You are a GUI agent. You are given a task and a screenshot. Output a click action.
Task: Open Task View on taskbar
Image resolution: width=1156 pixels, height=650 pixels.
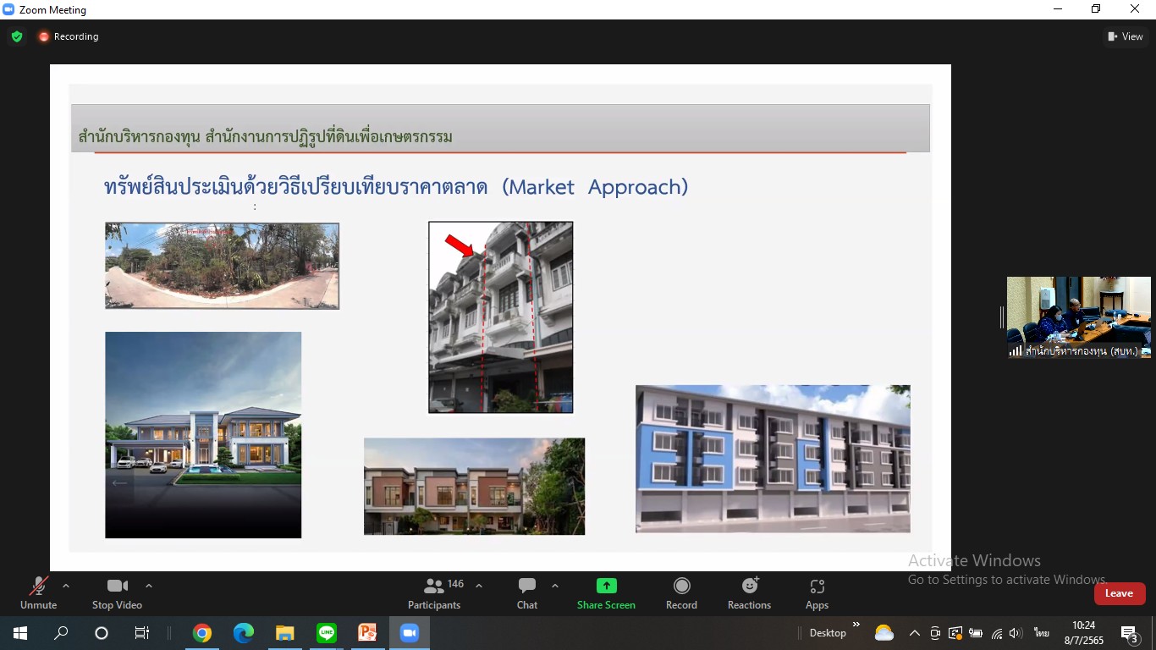click(142, 633)
